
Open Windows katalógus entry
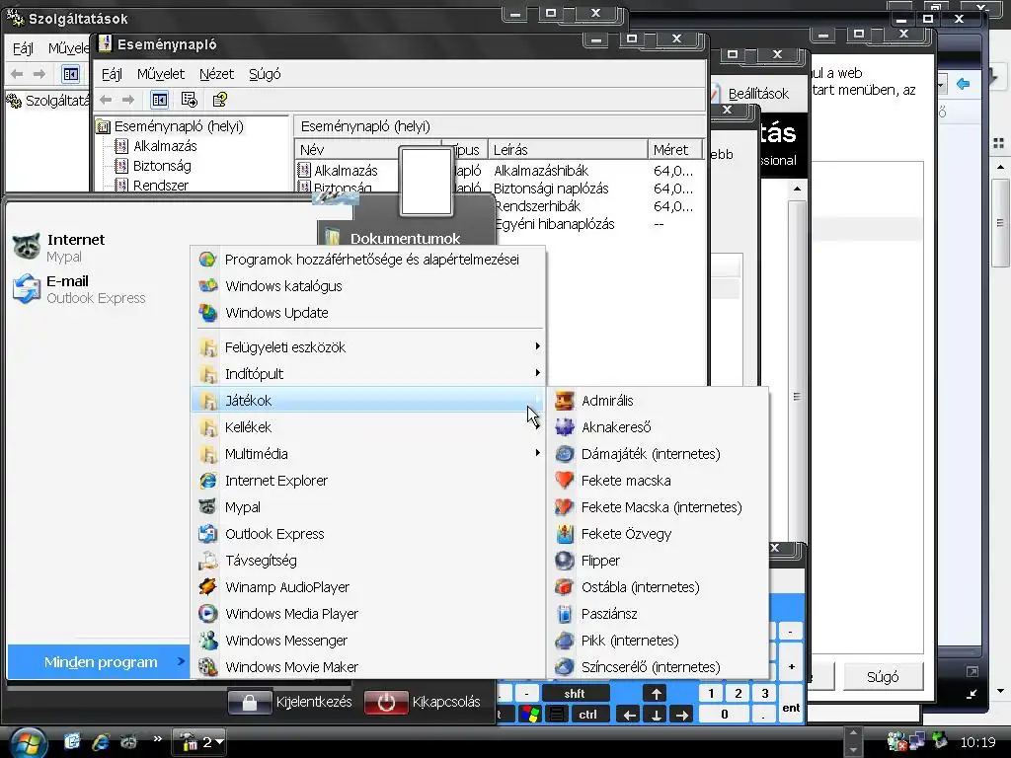(x=368, y=285)
